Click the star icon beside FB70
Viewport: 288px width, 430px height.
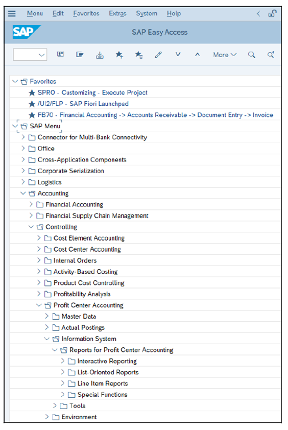[32, 115]
